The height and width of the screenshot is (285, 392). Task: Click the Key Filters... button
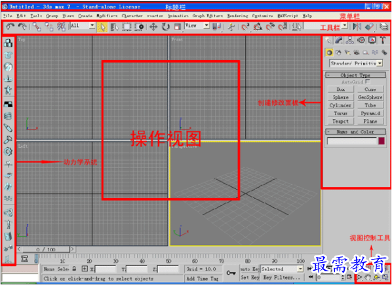tap(282, 277)
